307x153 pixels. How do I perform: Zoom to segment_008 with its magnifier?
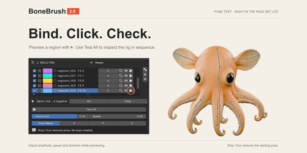tap(121, 81)
